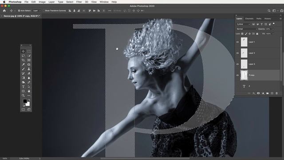Select the Eyedropper tool
The width and height of the screenshot is (284, 160).
pos(23,64)
